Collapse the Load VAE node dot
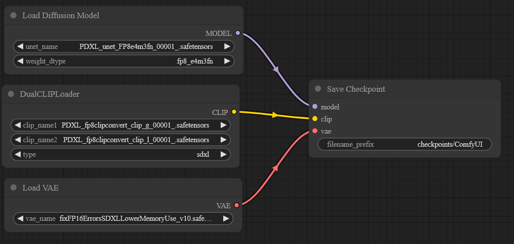 click(14, 188)
